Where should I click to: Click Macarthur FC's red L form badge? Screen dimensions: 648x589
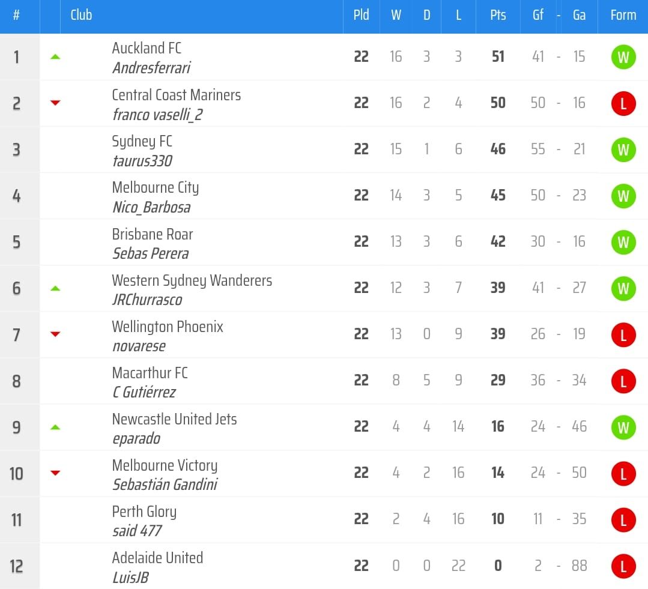623,381
